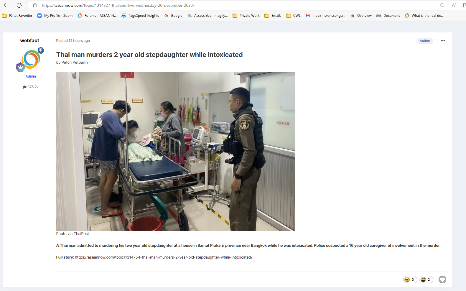466x291 pixels.
Task: Open the What is the real de... bookmark
Action: 424,16
